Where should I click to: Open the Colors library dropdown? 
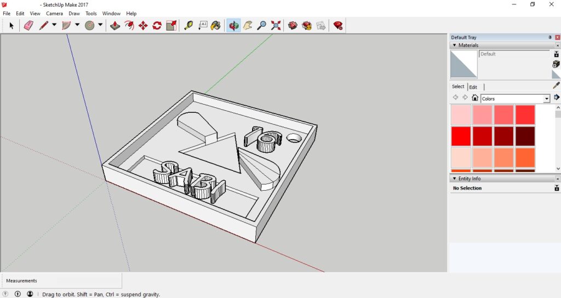[x=546, y=99]
